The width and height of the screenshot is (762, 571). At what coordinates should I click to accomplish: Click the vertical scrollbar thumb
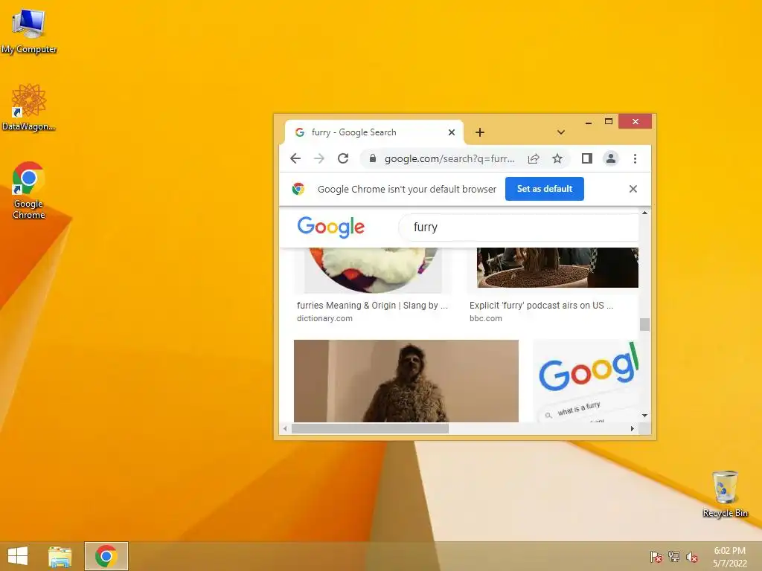tap(644, 324)
